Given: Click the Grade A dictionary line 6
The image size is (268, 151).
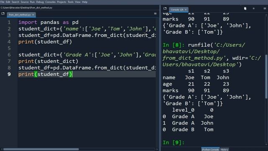Looking at the screenshot, I should [x=87, y=55].
